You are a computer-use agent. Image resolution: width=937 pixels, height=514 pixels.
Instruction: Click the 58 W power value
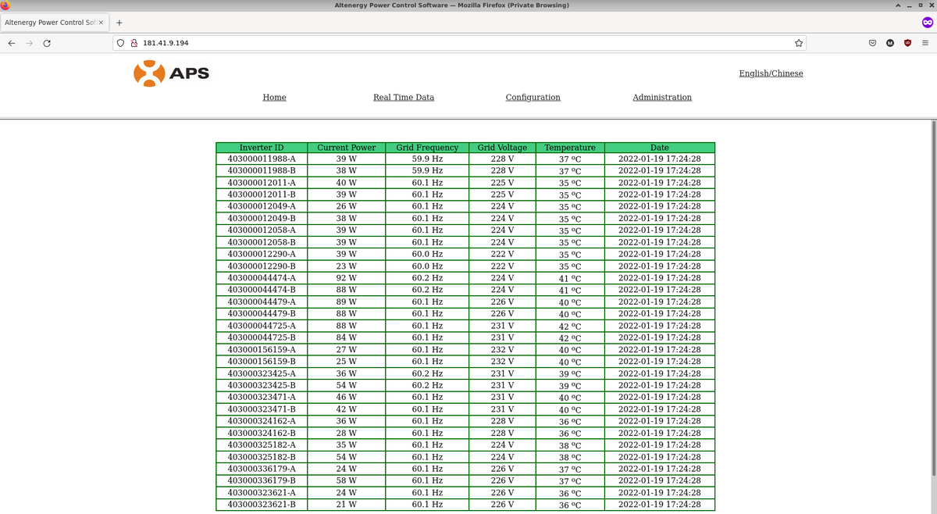click(x=346, y=480)
